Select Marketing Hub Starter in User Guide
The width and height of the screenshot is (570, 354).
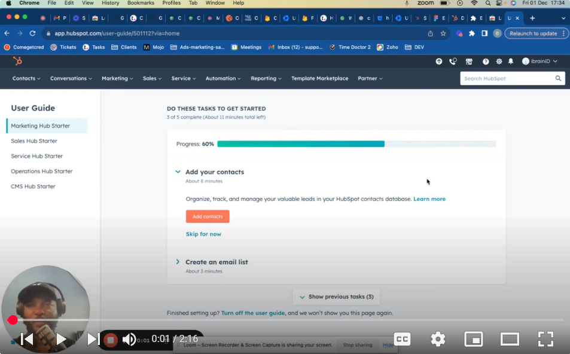47,126
